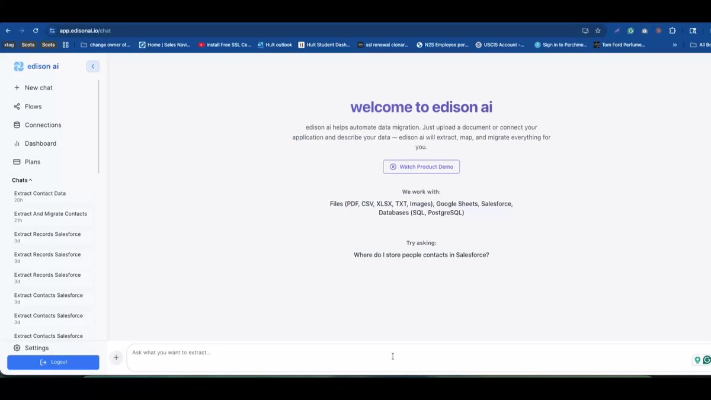Open the Dashboard page
This screenshot has height=400, width=711.
tap(35, 143)
